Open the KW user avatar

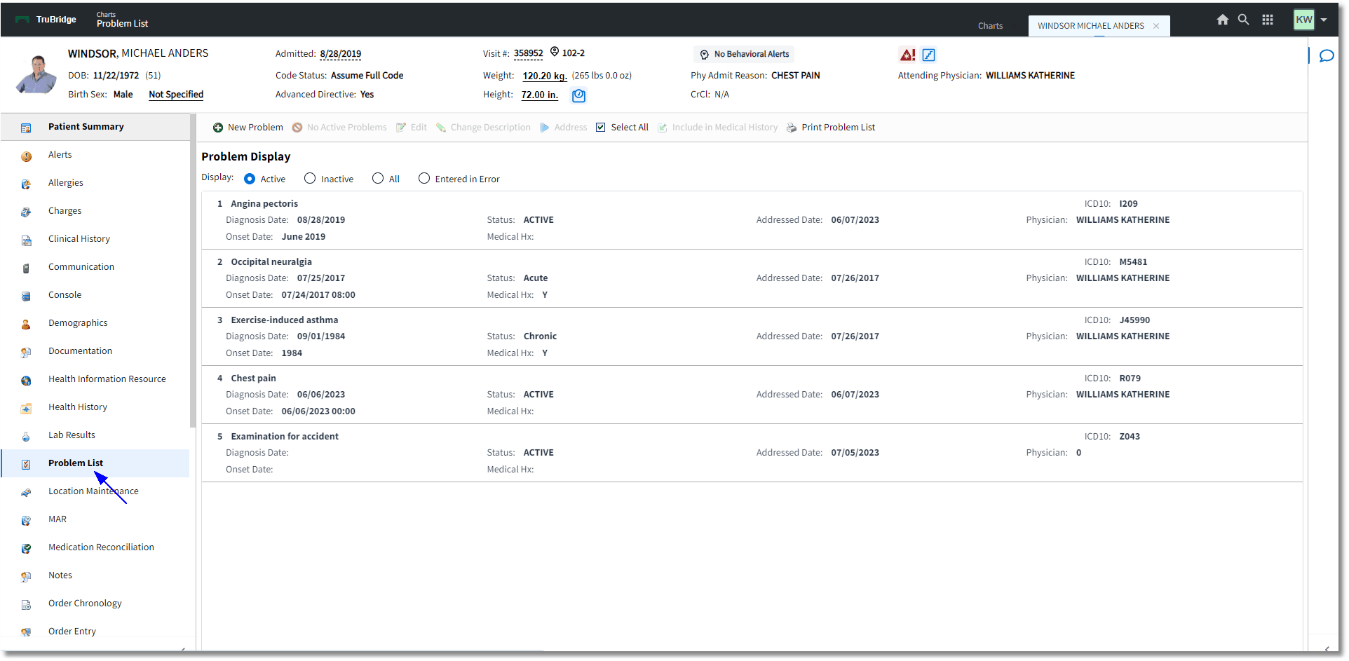(1304, 20)
